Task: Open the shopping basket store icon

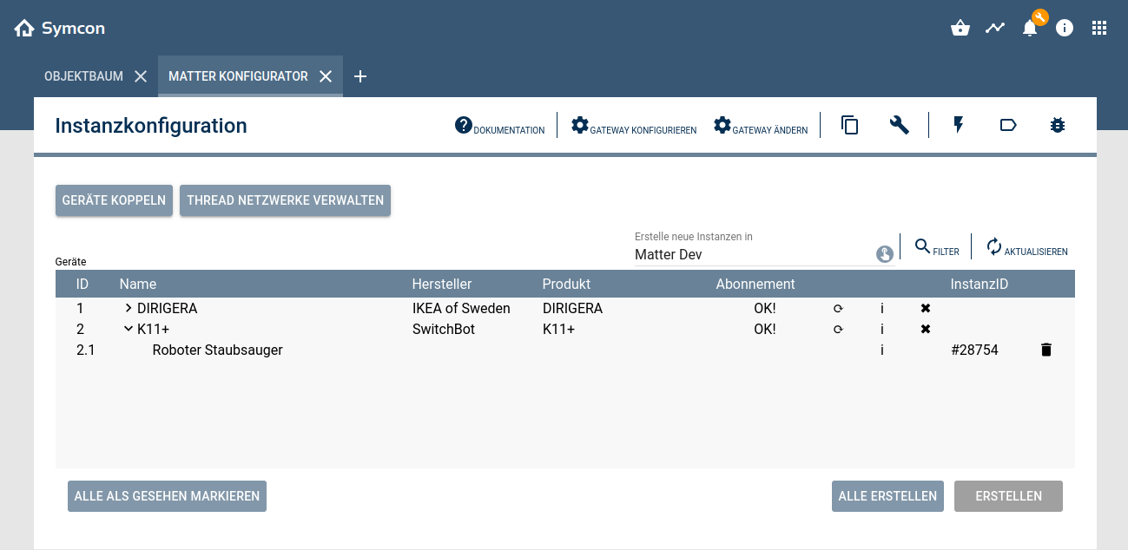Action: coord(960,29)
